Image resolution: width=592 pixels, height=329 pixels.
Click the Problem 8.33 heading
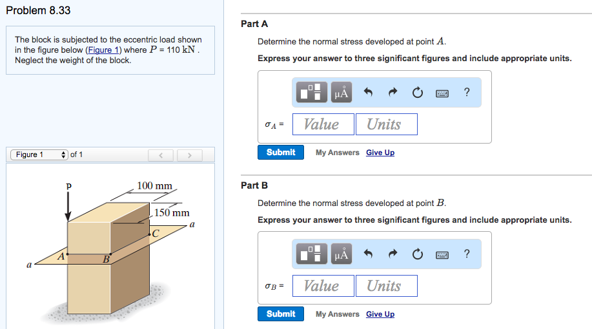point(38,10)
